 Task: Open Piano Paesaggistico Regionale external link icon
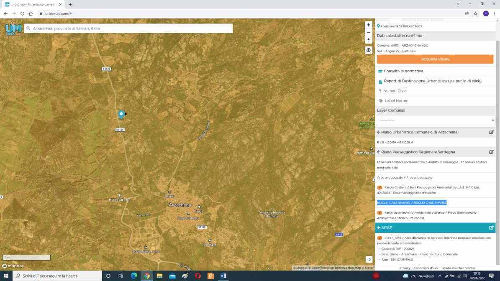coord(491,152)
